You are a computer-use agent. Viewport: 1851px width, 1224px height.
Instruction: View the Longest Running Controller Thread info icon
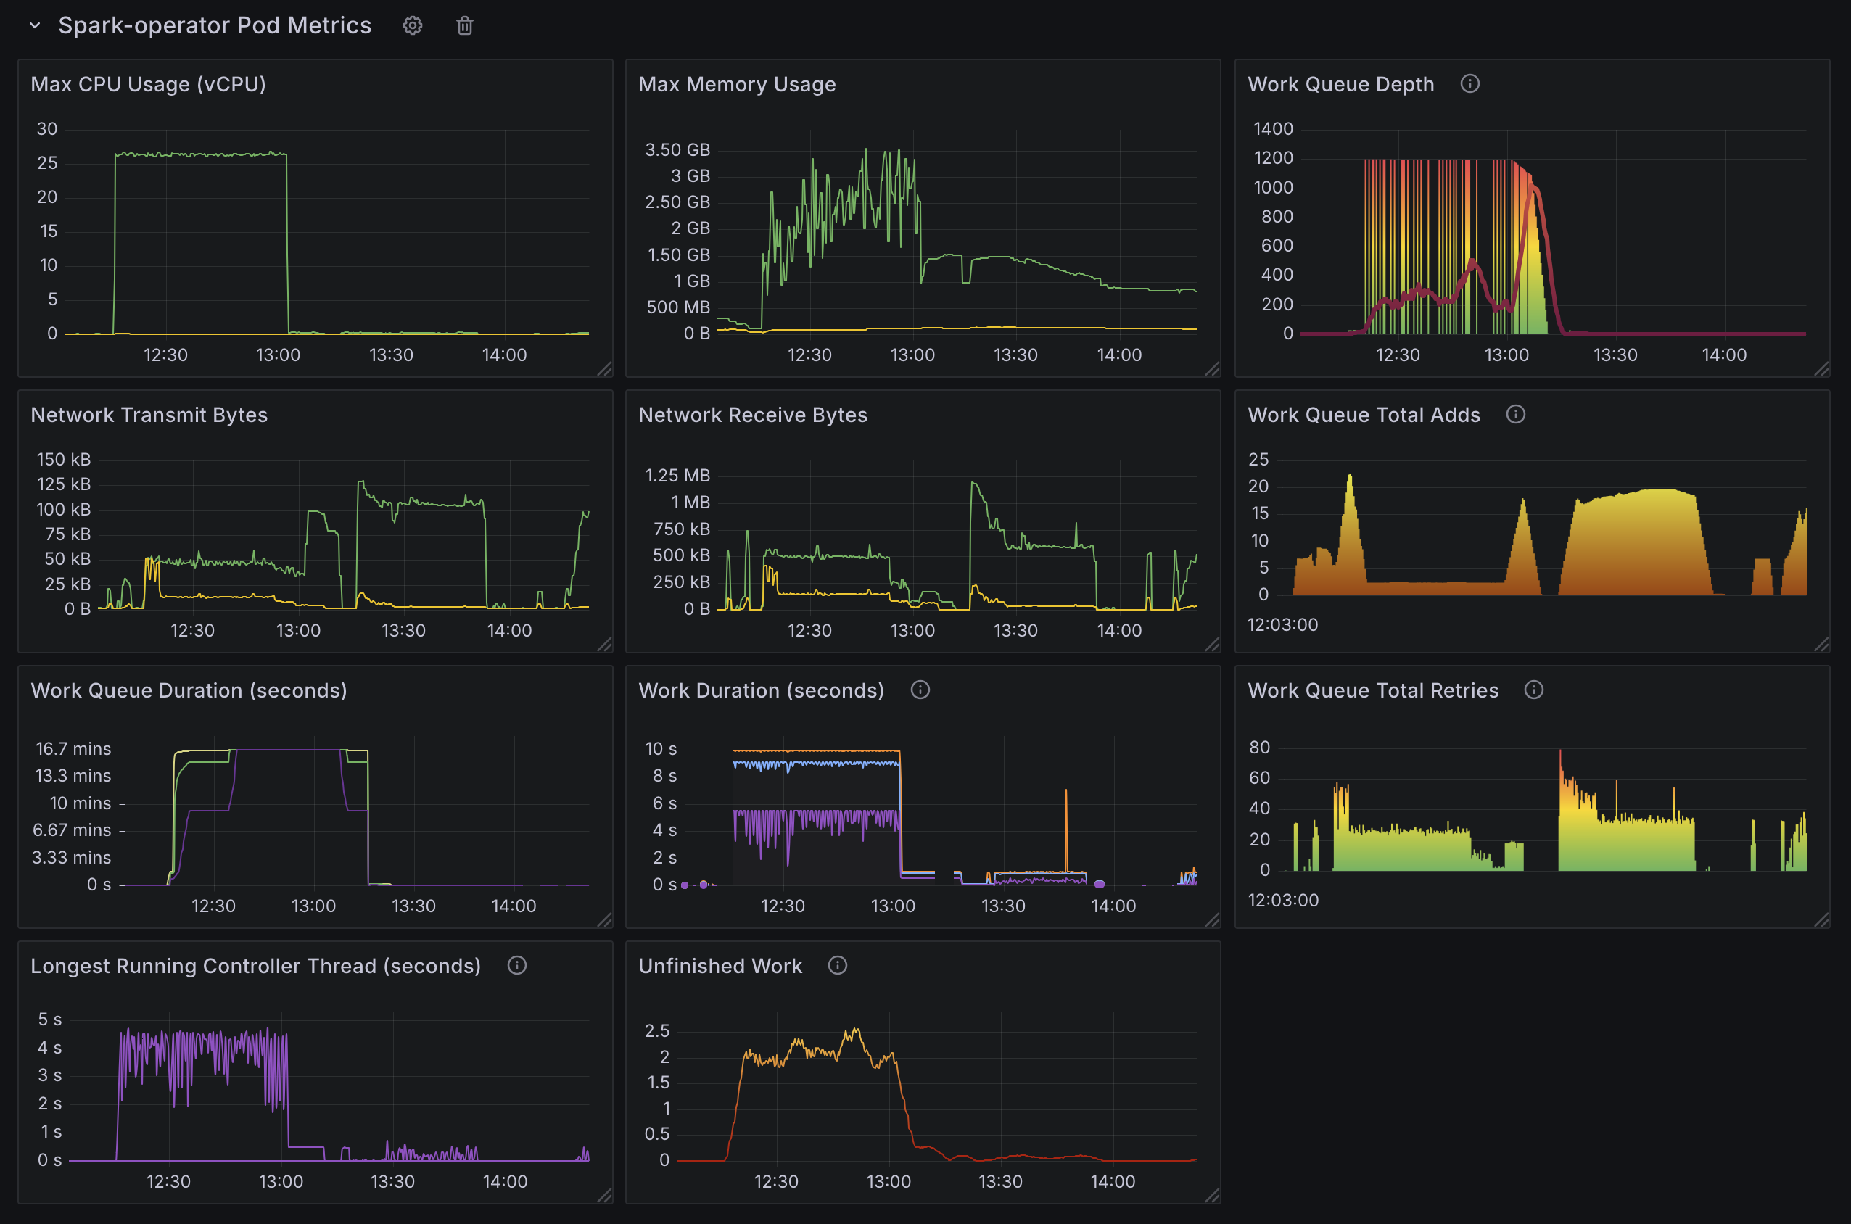(x=518, y=966)
